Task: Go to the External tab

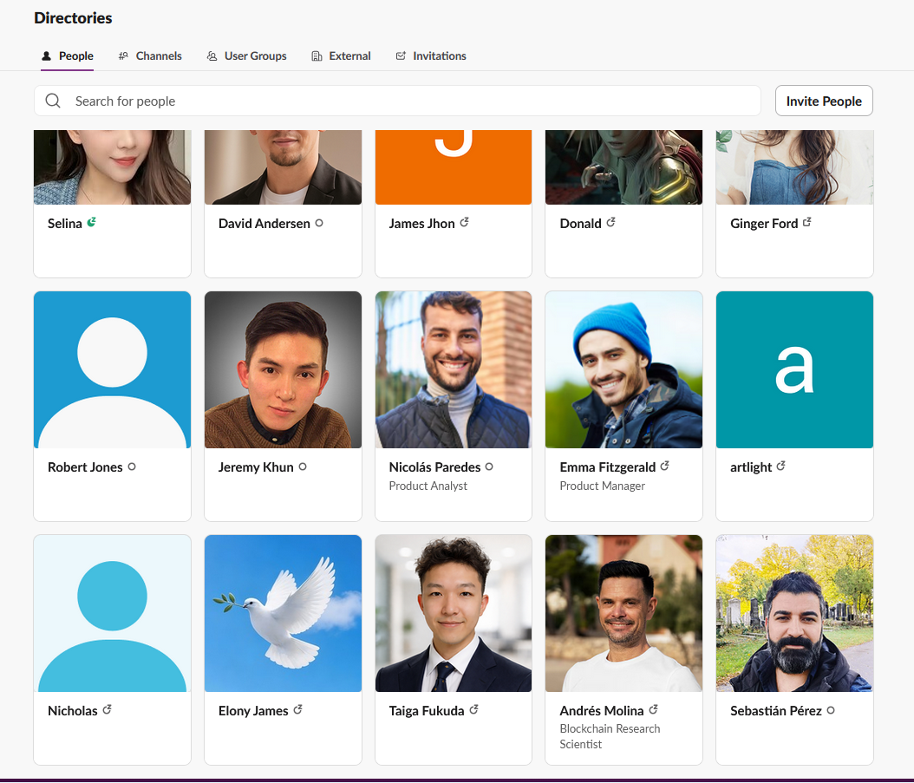Action: click(341, 55)
